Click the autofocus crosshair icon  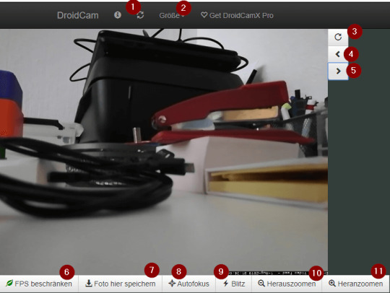click(x=172, y=284)
